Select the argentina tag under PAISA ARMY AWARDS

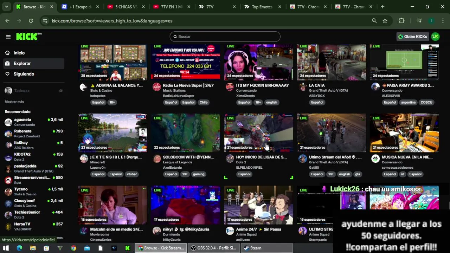(x=408, y=102)
